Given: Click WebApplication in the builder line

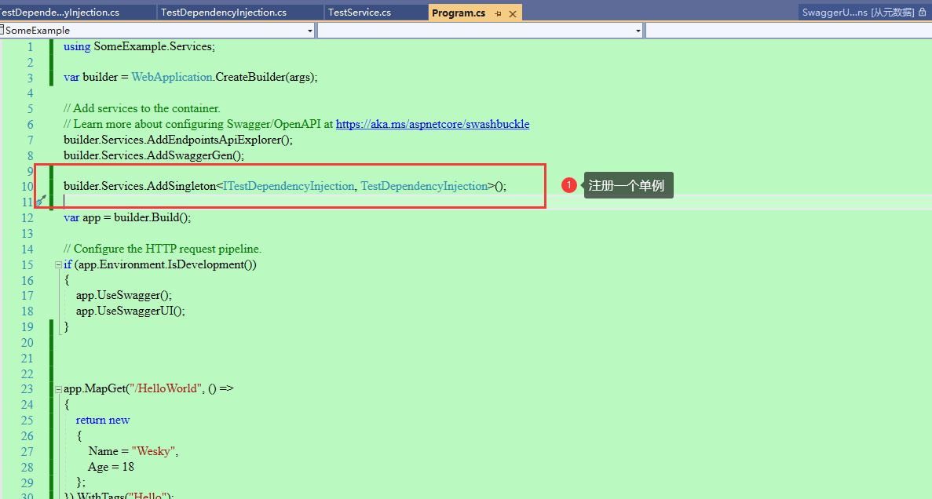Looking at the screenshot, I should click(172, 77).
